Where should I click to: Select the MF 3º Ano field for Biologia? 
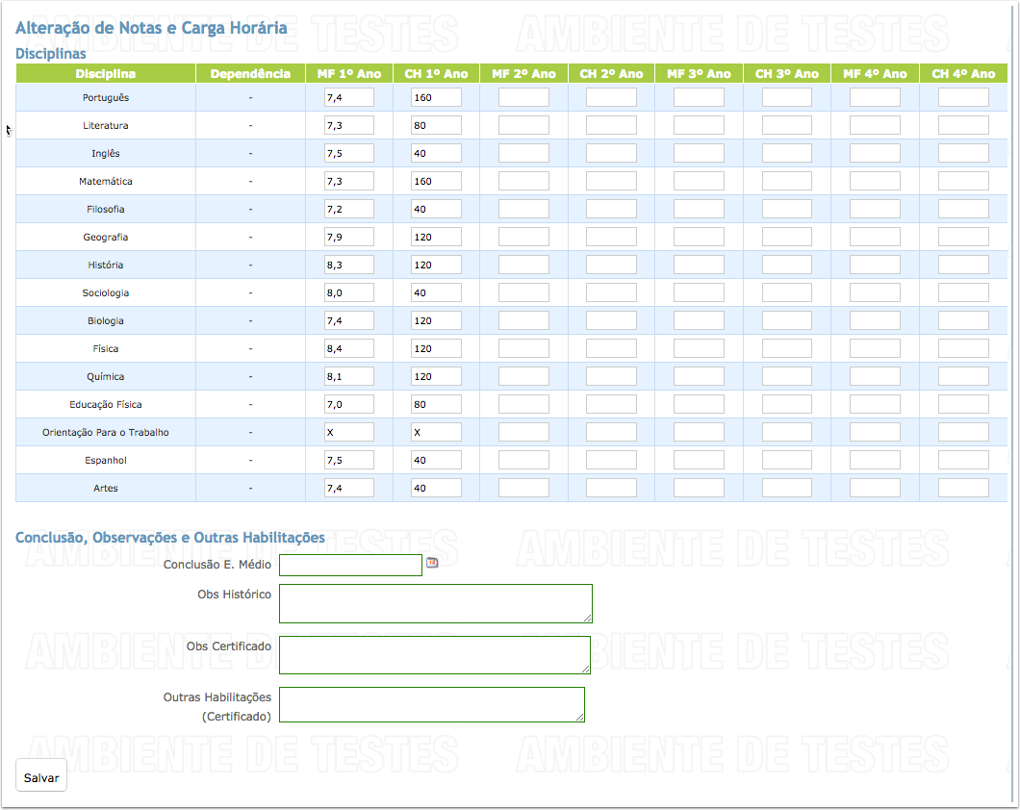pos(700,321)
